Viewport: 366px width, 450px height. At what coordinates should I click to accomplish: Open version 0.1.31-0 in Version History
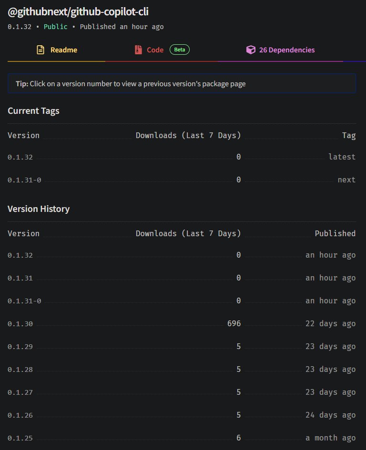(24, 301)
